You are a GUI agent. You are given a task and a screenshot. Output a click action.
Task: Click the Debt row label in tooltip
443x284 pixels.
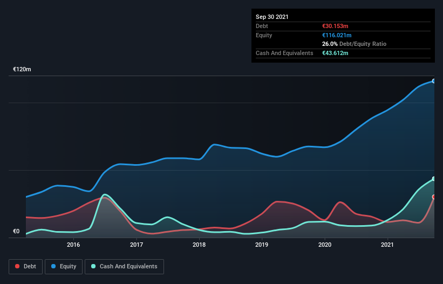[262, 26]
